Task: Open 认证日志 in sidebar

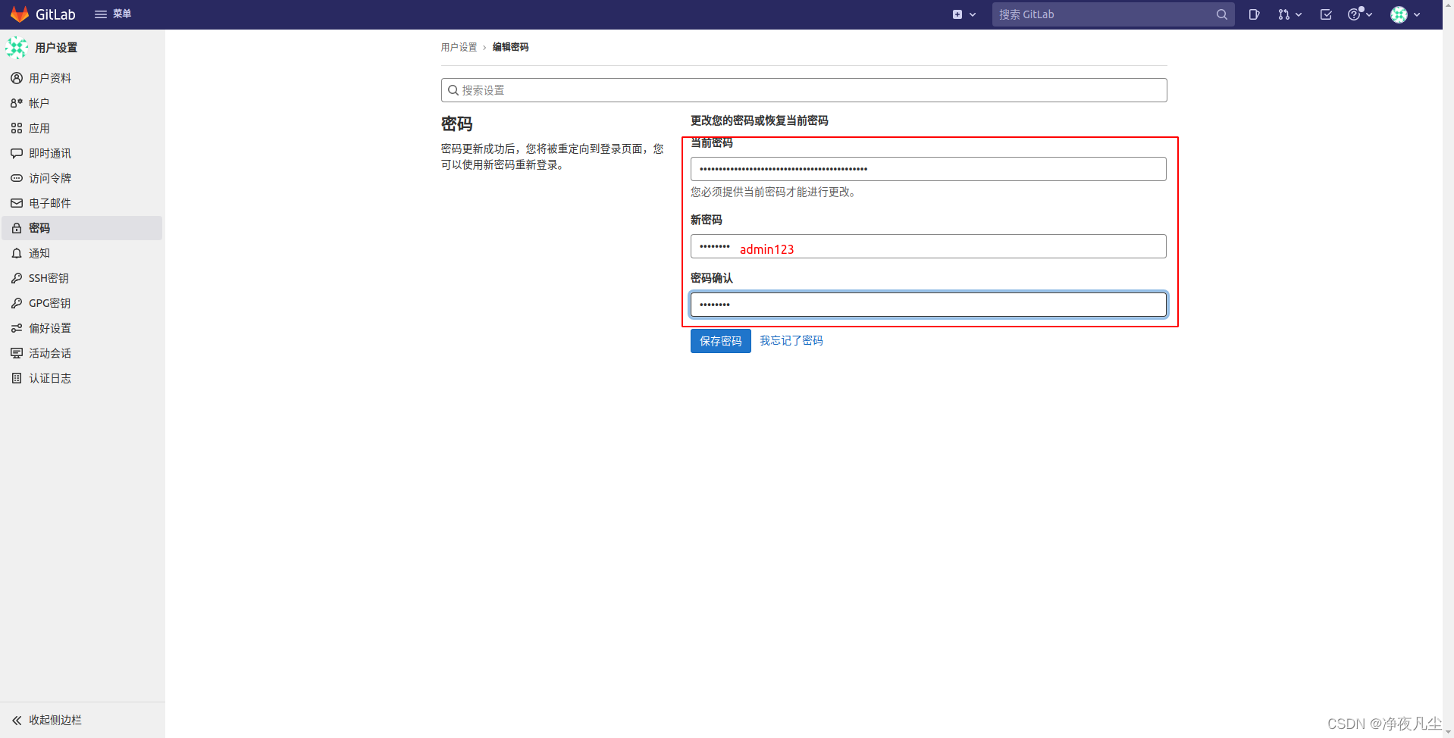Action: [82, 378]
